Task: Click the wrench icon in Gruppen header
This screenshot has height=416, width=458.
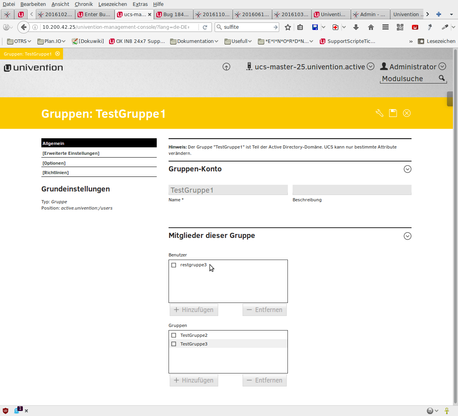Action: pos(379,113)
